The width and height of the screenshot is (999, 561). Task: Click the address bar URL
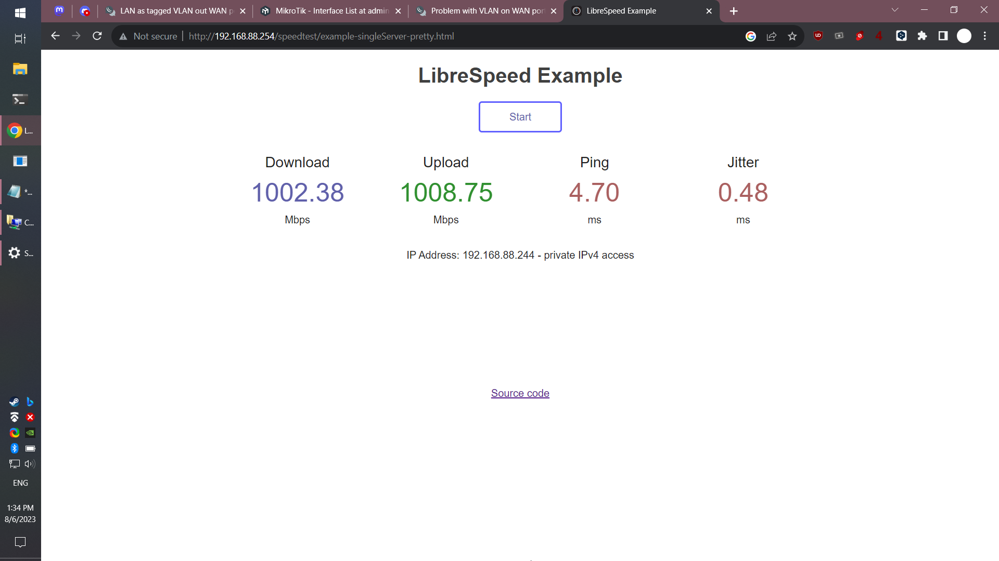coord(321,36)
